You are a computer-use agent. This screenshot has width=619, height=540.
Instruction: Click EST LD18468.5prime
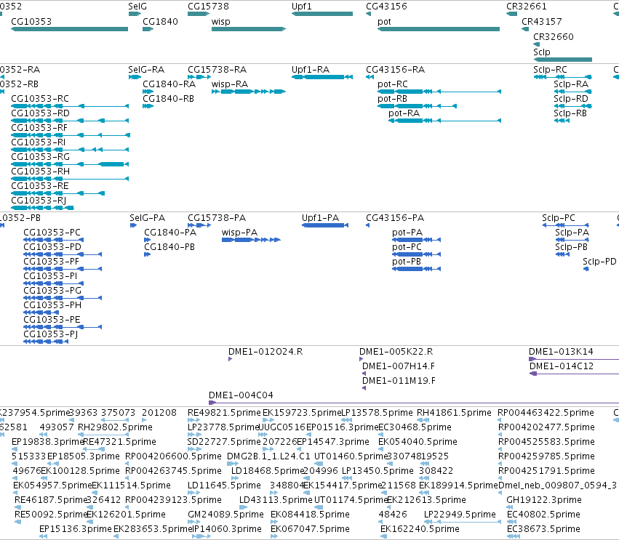coord(234,478)
